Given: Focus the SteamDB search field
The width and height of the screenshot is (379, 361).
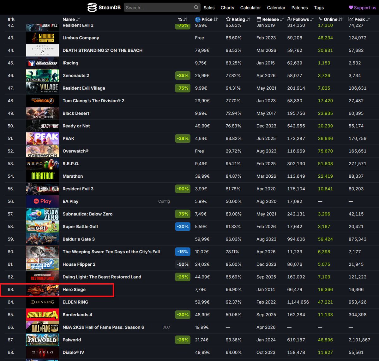Looking at the screenshot, I should coord(162,7).
